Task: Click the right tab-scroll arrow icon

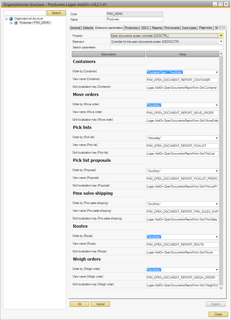Action: point(224,28)
